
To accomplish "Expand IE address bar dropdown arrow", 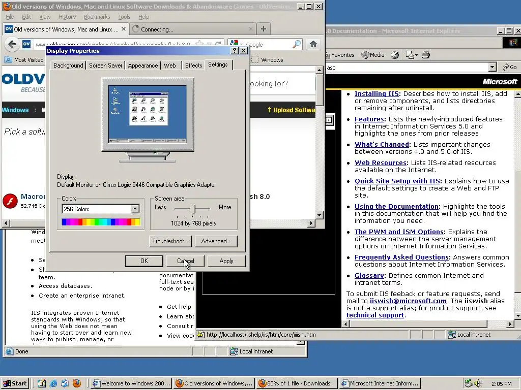I will point(493,68).
